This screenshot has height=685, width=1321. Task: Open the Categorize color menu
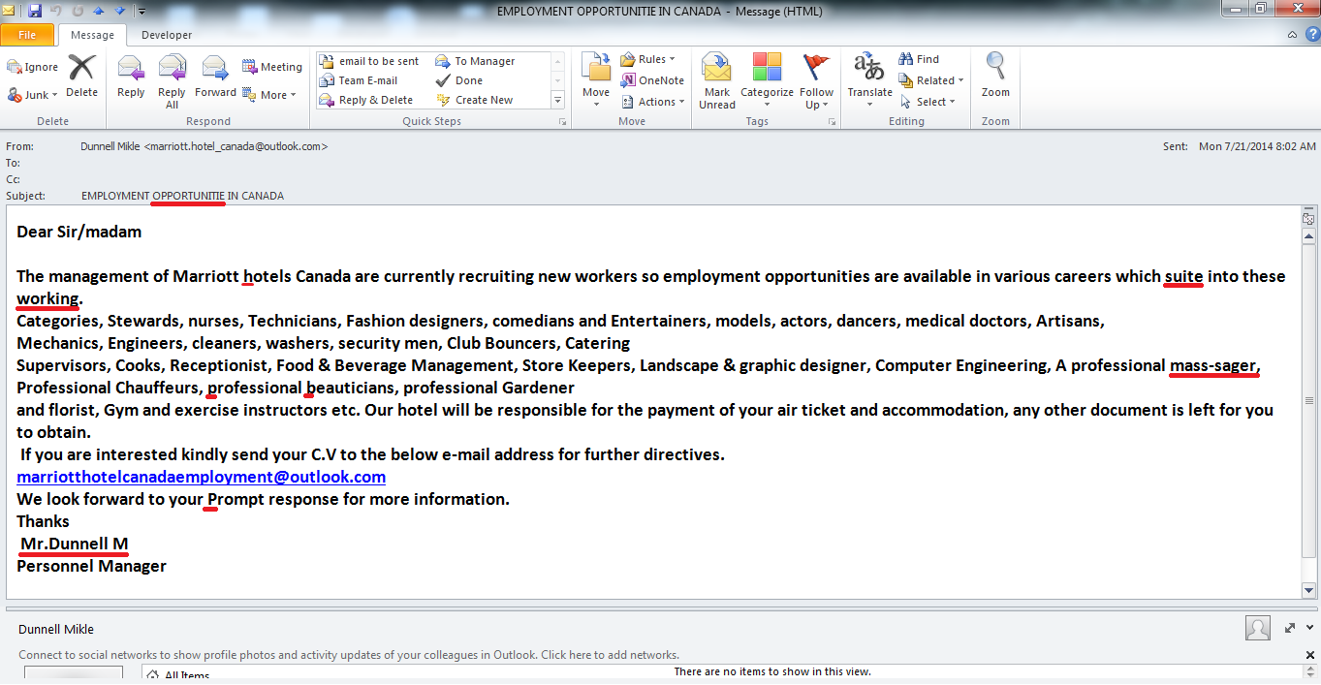coord(767,79)
